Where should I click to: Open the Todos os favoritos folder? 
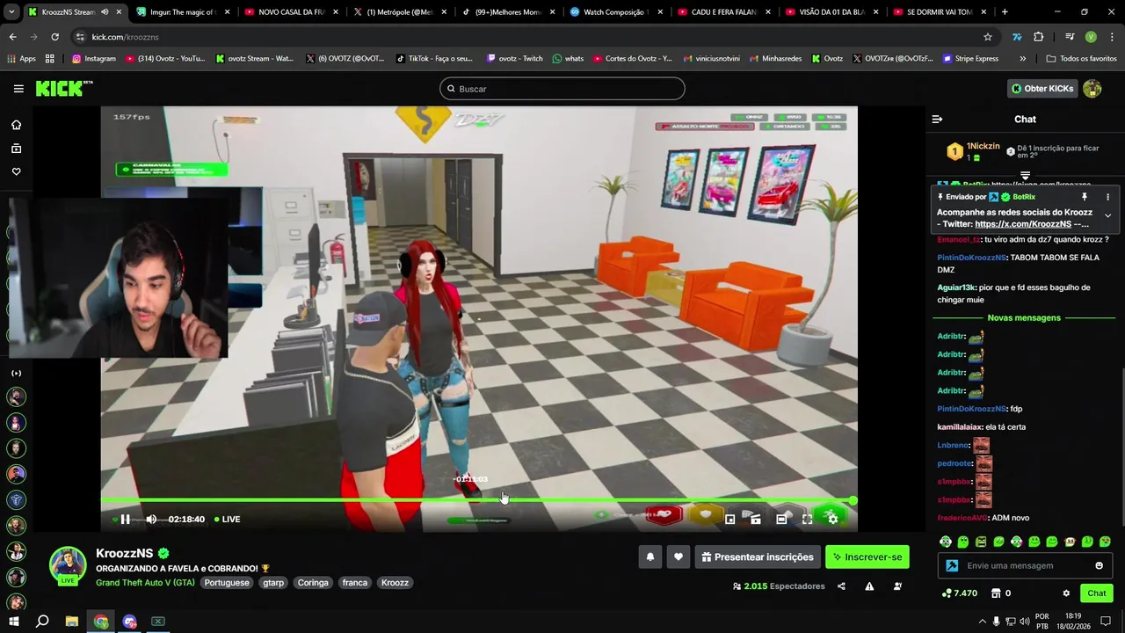click(1082, 59)
